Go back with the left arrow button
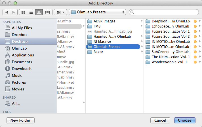Image resolution: width=202 pixels, height=127 pixels. 7,12
